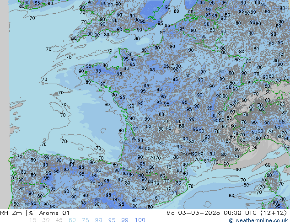Click the 'Dour' city label on the map
The height and width of the screenshot is (224, 290).
pyautogui.click(x=185, y=154)
